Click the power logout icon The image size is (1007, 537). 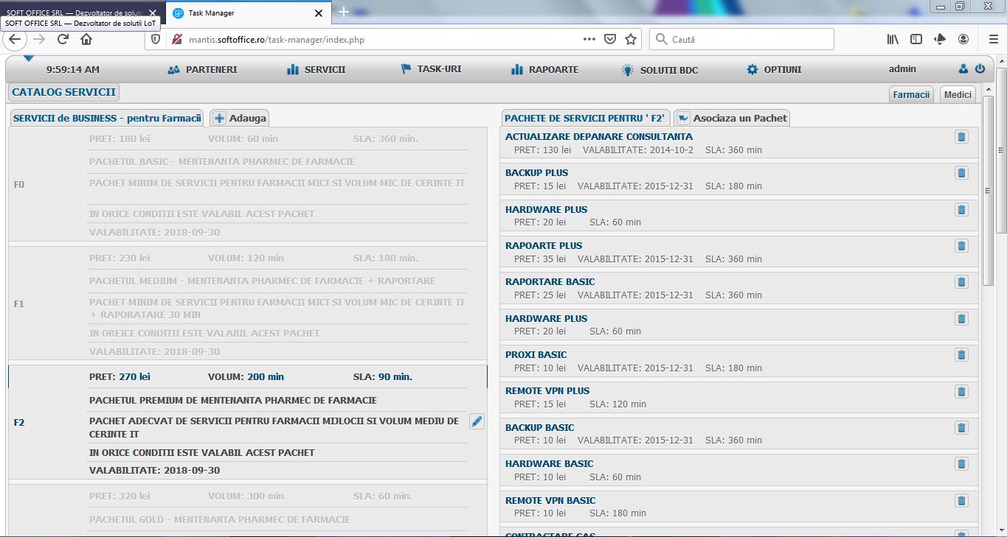pyautogui.click(x=980, y=69)
